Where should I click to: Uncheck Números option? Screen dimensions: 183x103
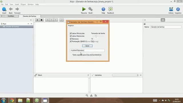[71, 39]
